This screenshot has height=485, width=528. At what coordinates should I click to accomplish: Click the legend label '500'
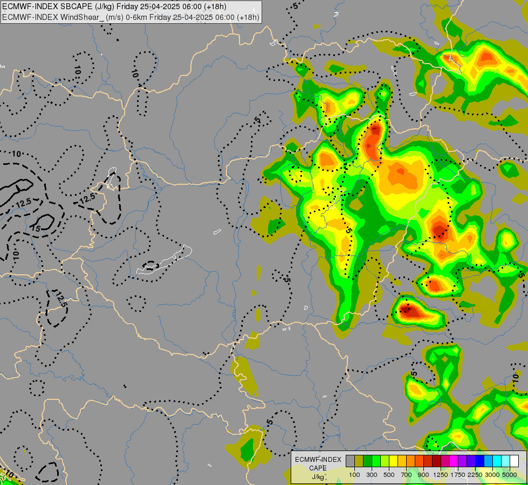(389, 475)
